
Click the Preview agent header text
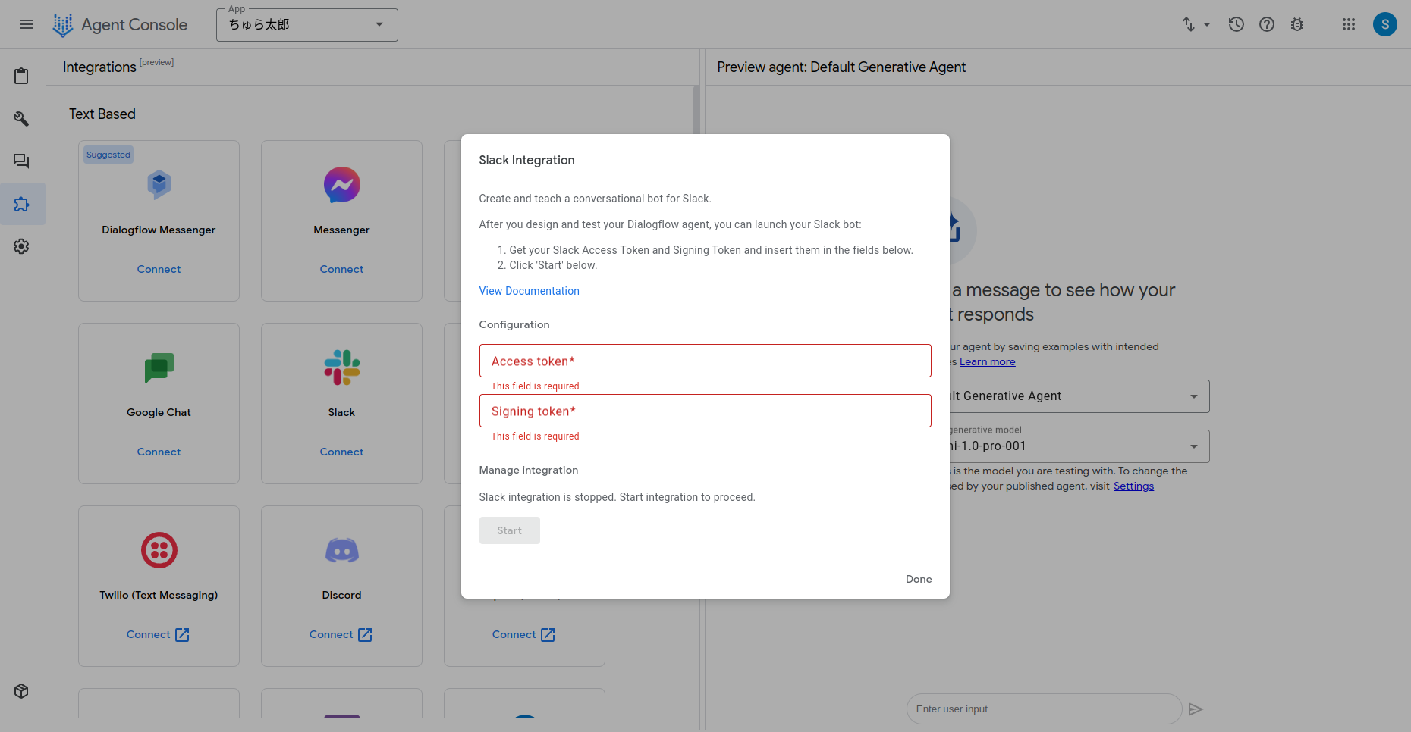[841, 67]
